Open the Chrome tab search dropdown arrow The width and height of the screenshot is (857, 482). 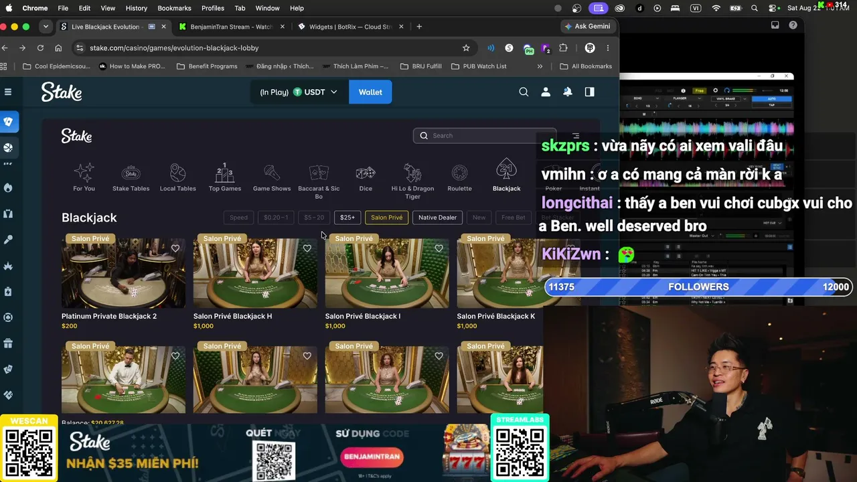pos(46,27)
